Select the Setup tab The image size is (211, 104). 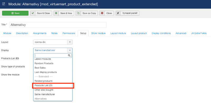point(83,33)
